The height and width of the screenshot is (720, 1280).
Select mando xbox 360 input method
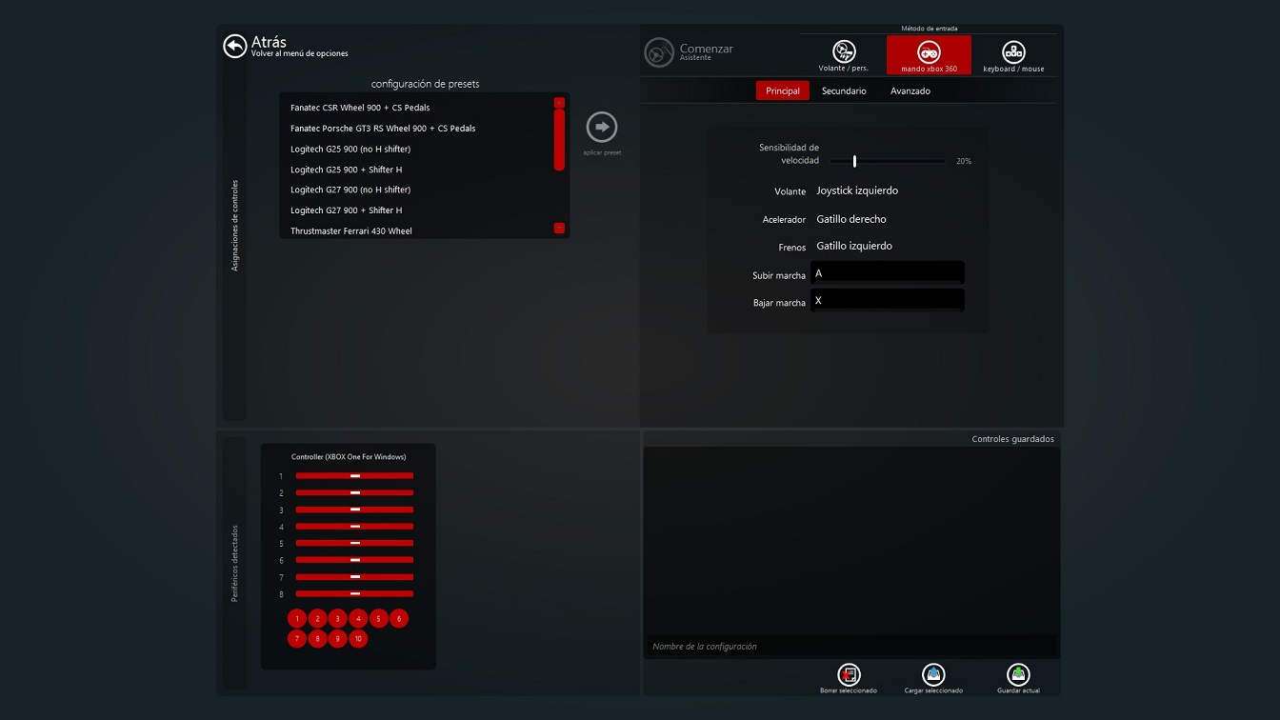929,54
